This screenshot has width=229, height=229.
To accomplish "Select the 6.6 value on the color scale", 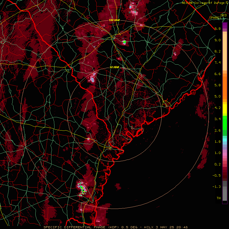I will (x=218, y=74).
